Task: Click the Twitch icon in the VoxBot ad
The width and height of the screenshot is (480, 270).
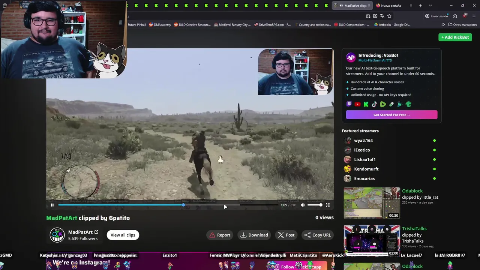Action: click(x=349, y=105)
